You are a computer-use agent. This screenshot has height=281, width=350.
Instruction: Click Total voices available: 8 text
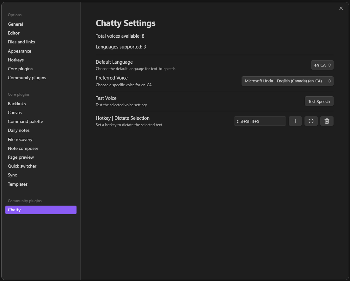point(120,36)
